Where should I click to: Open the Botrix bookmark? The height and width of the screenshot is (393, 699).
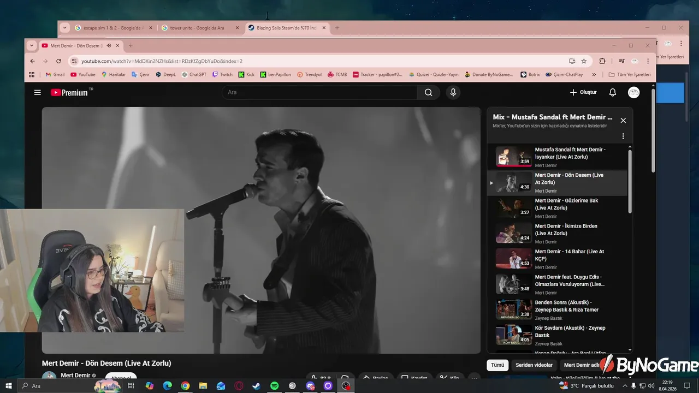click(x=530, y=75)
